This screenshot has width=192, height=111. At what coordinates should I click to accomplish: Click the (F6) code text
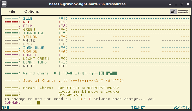coord(63,37)
